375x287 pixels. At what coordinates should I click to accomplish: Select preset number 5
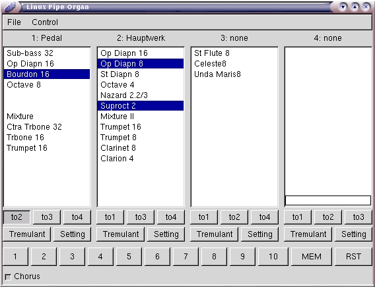tap(129, 257)
